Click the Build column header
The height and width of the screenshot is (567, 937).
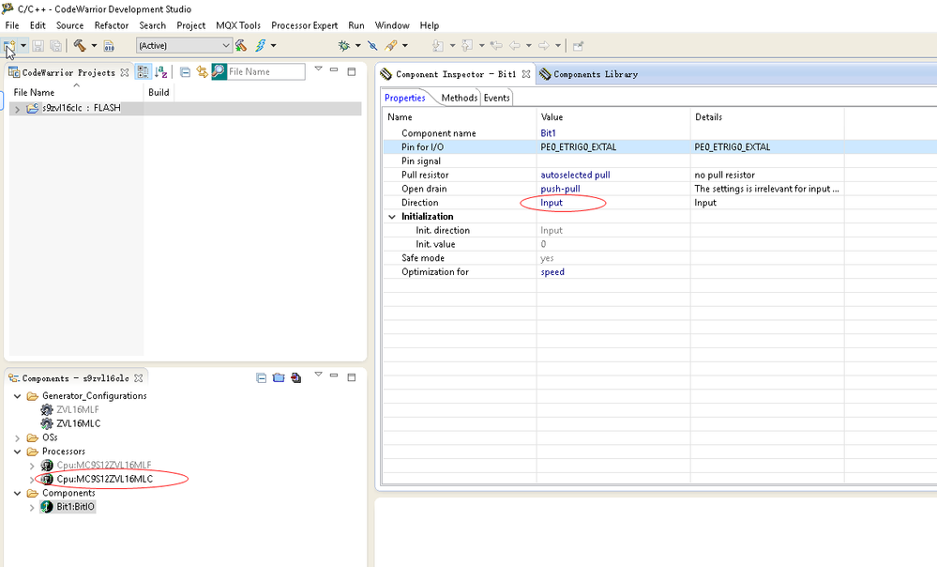[159, 92]
